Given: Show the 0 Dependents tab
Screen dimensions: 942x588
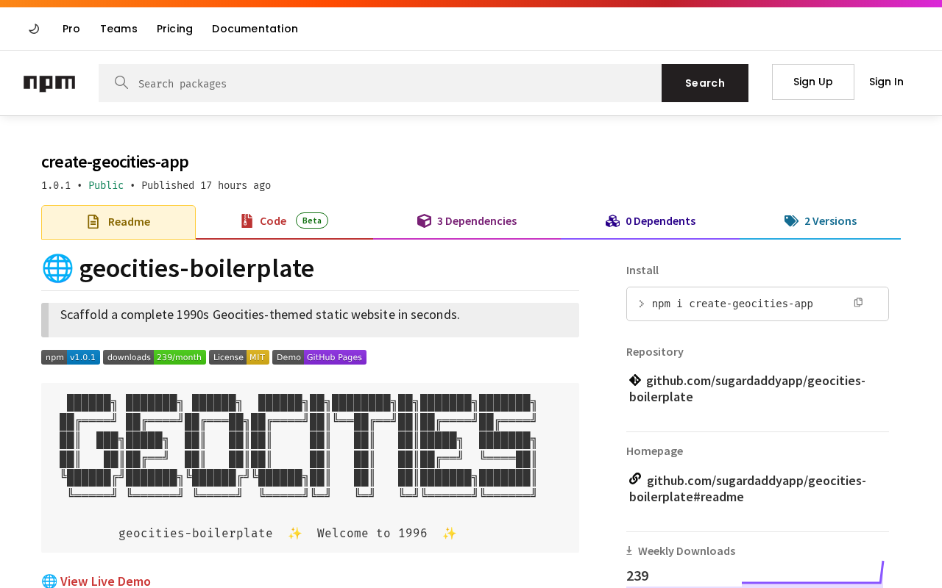Looking at the screenshot, I should tap(651, 221).
